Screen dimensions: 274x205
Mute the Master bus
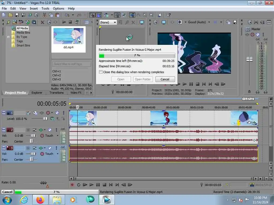click(258, 34)
